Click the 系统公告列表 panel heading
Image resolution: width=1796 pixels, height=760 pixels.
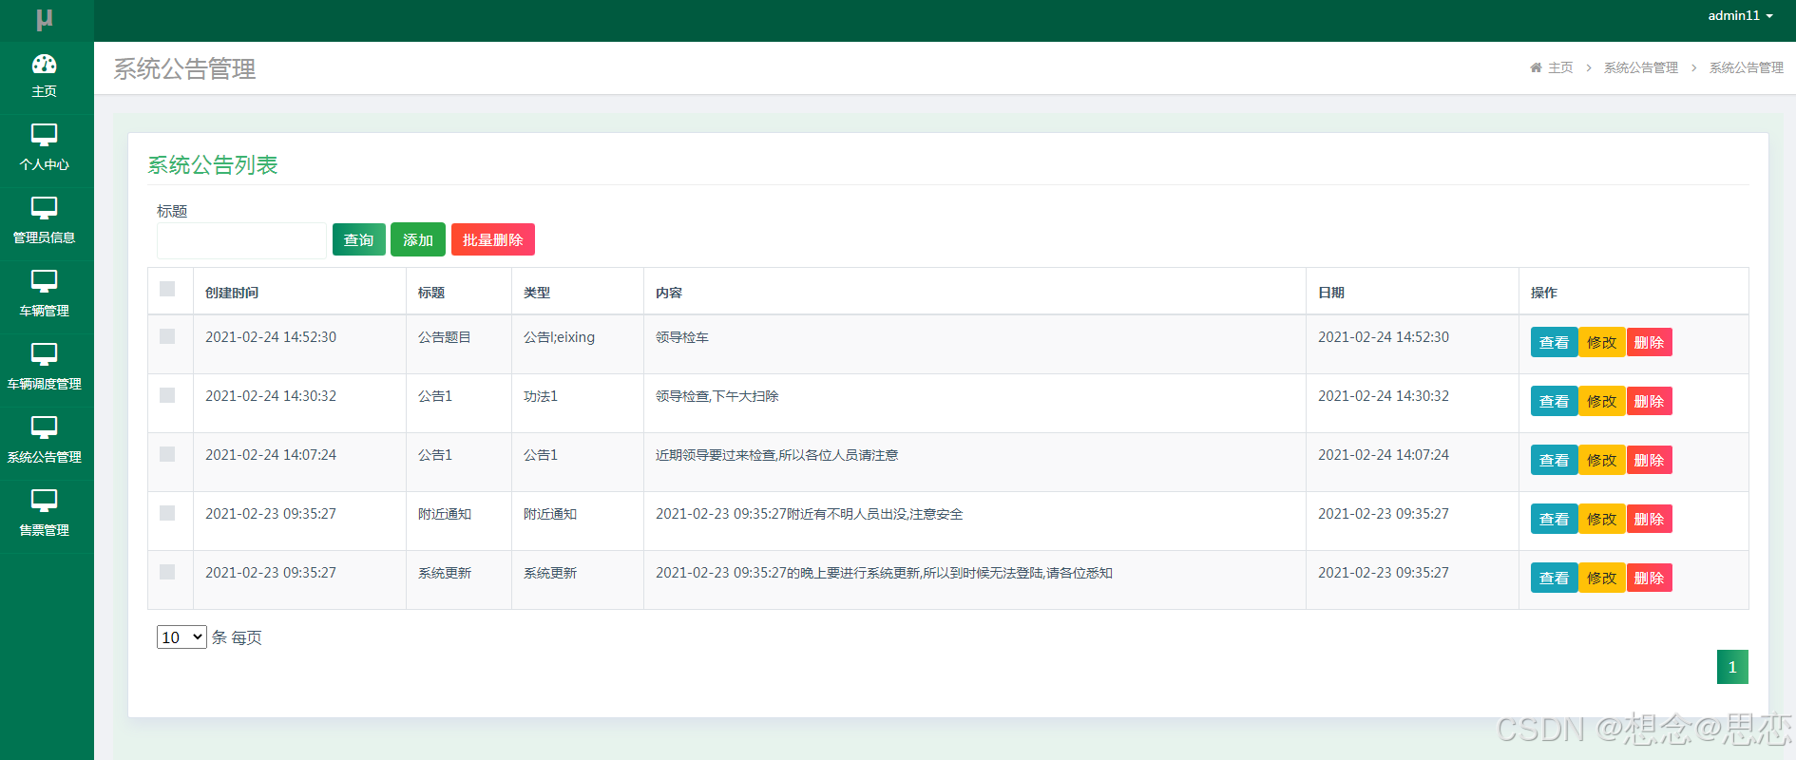(x=213, y=165)
